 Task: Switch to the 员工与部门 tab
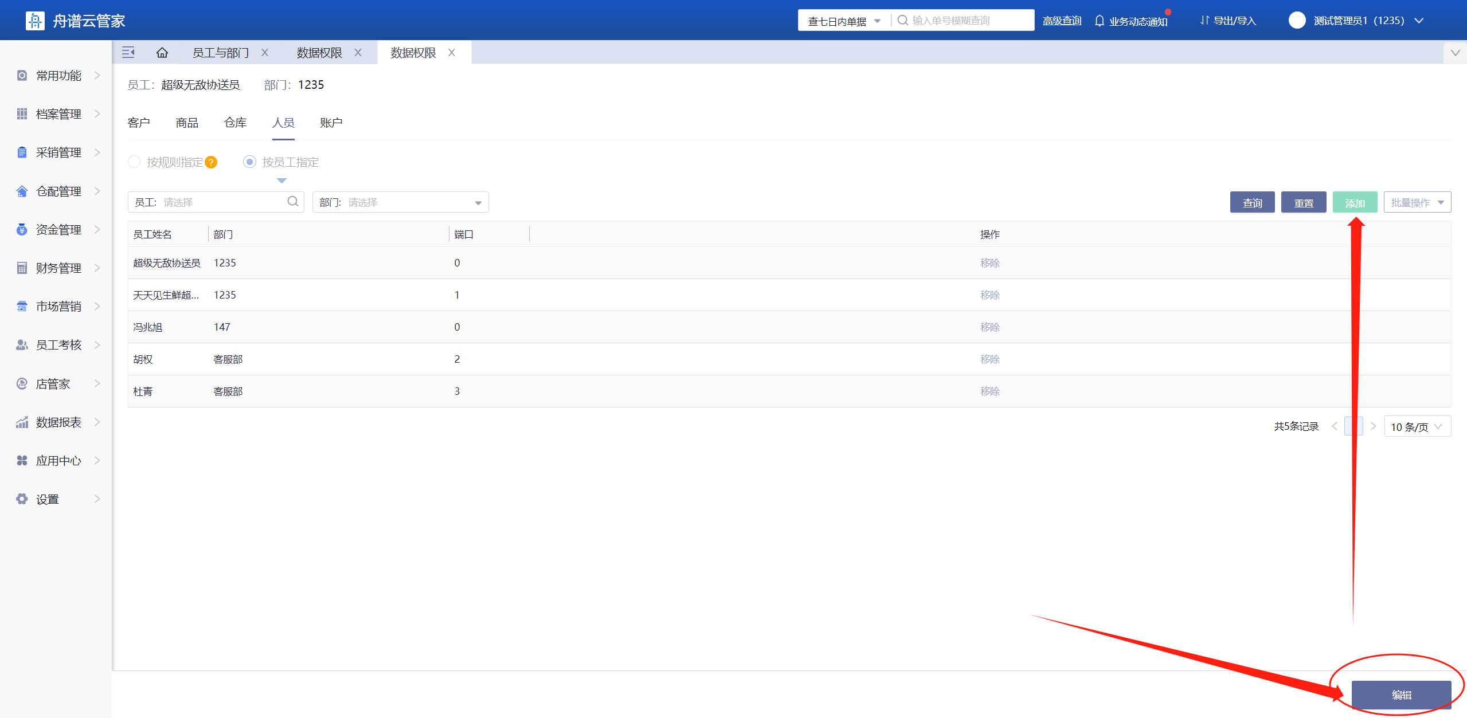pos(221,53)
